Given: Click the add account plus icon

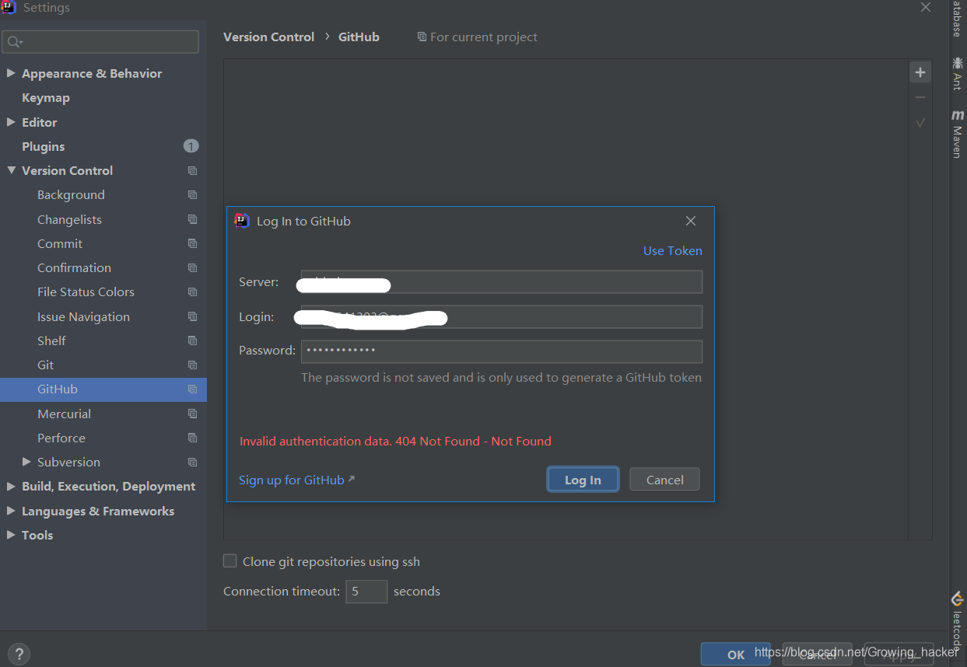Looking at the screenshot, I should coord(920,72).
